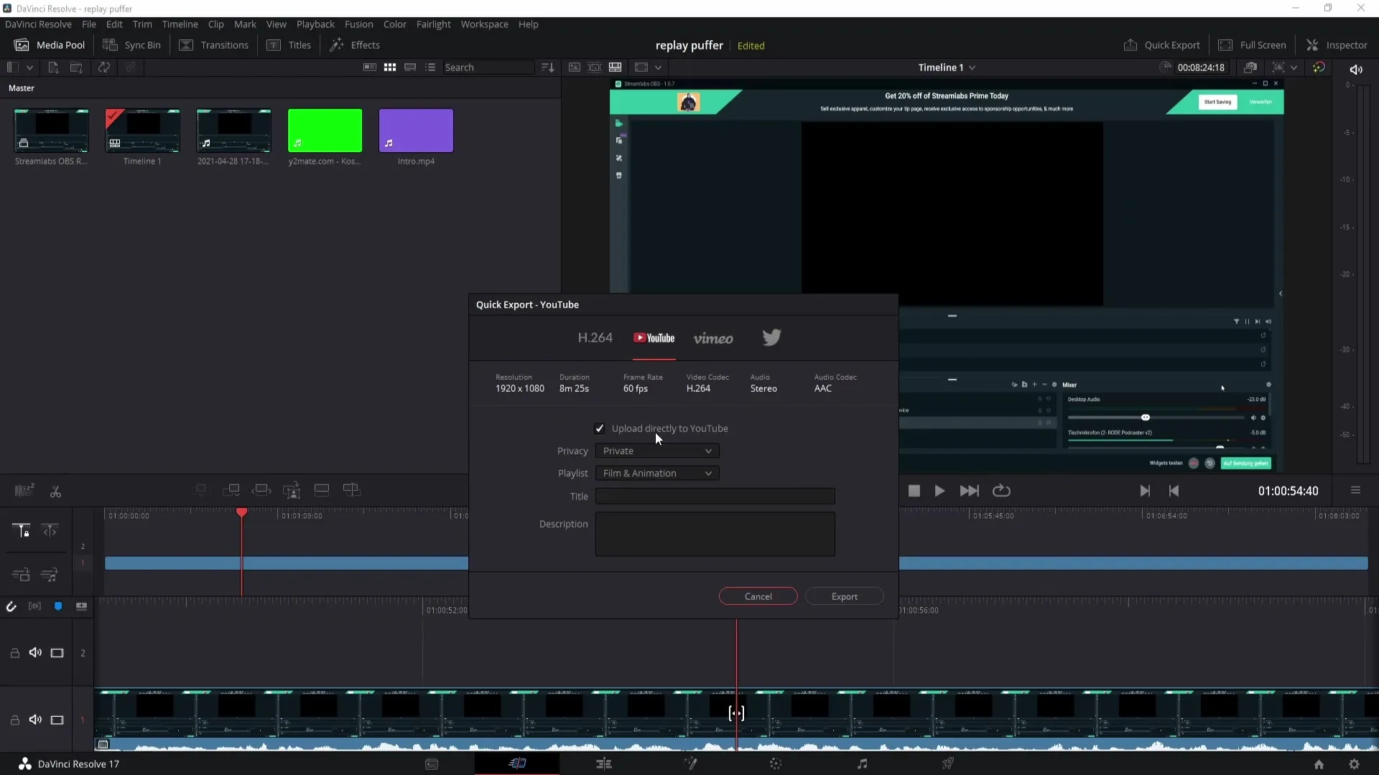Toggle the loop playback button
The height and width of the screenshot is (775, 1379).
1001,491
